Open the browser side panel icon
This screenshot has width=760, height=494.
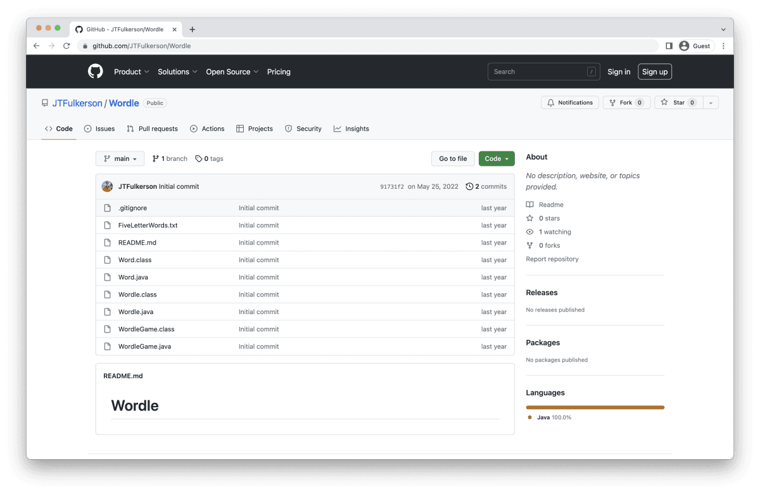pyautogui.click(x=669, y=46)
